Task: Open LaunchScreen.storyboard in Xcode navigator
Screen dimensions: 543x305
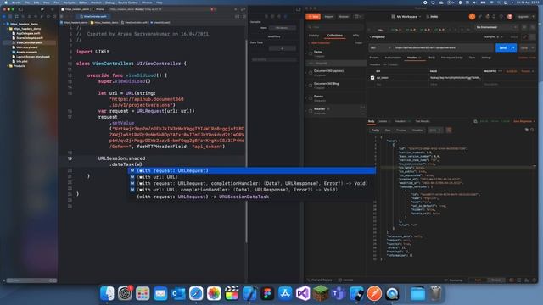Action: pos(33,57)
